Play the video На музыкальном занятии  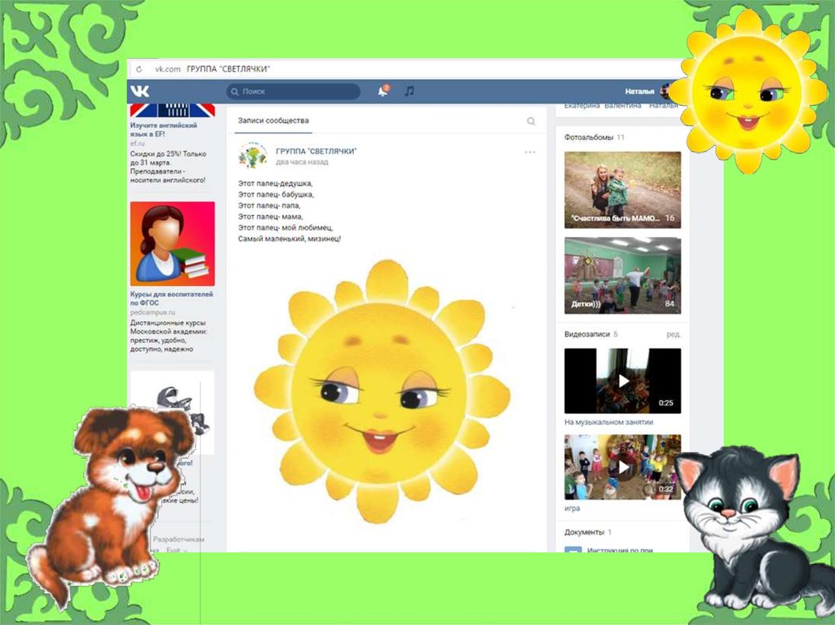pos(622,381)
